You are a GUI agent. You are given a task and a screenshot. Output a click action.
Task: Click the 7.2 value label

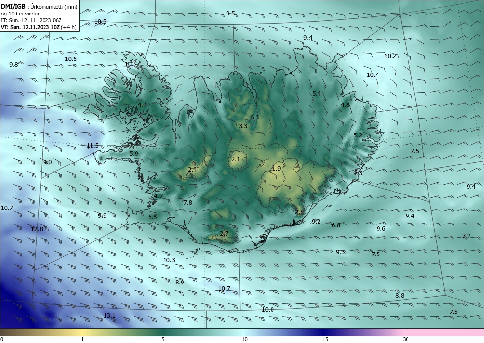point(466,236)
